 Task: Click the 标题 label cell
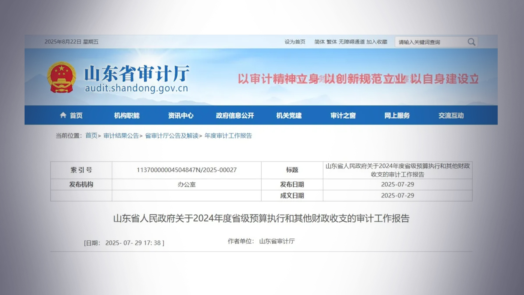coord(292,170)
